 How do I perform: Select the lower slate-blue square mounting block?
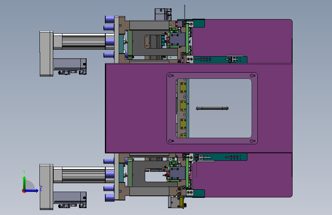tap(178, 173)
